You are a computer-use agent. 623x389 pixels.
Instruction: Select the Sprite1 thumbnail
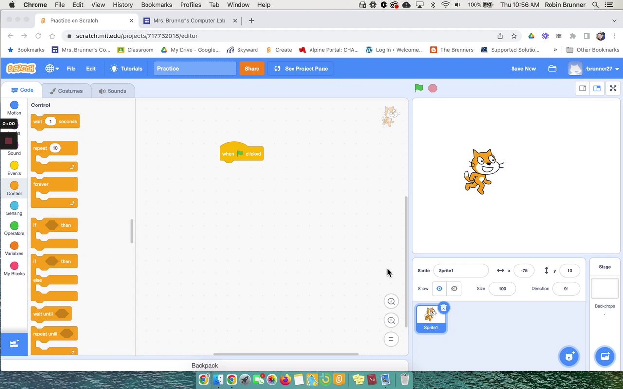click(x=431, y=319)
